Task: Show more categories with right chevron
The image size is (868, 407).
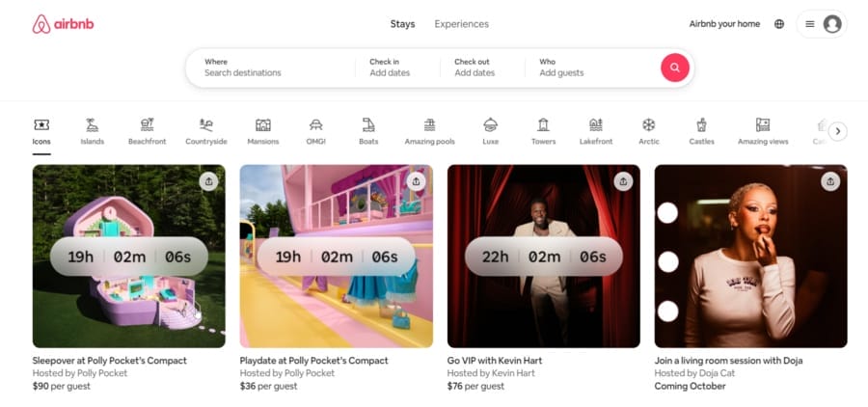Action: click(x=837, y=131)
